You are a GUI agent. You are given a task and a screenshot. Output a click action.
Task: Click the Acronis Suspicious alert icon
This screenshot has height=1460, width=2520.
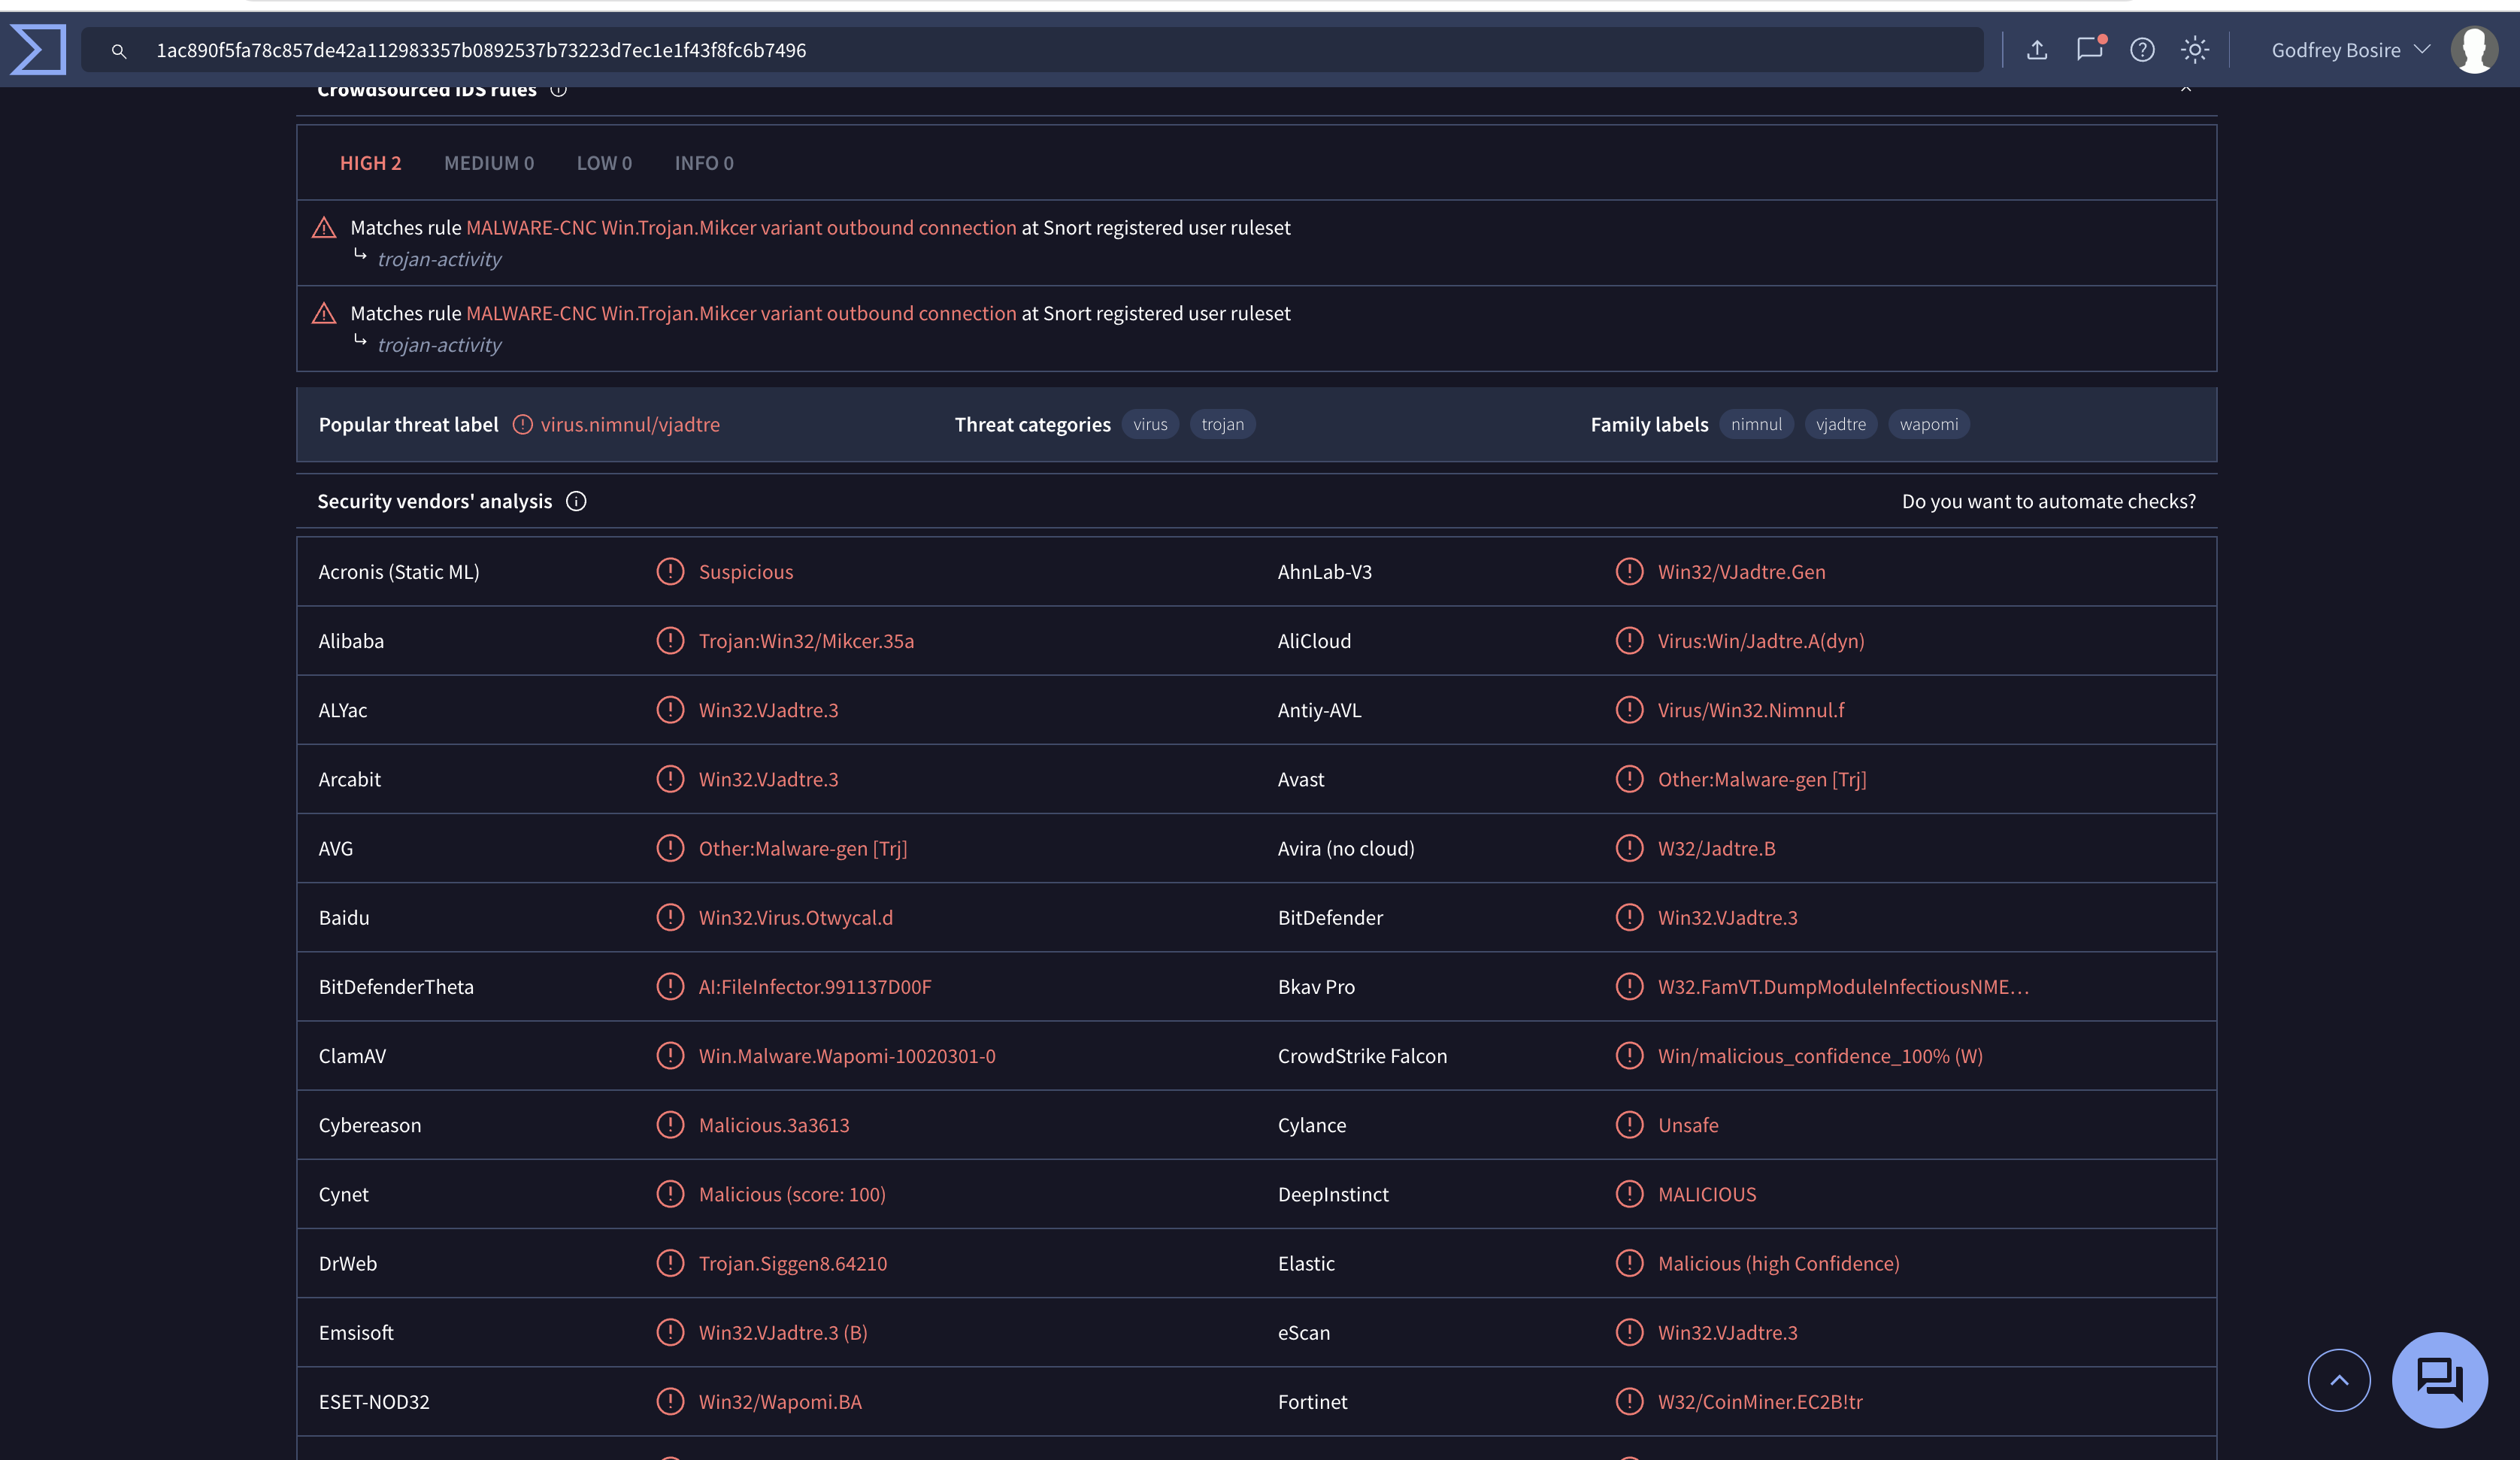click(x=670, y=571)
